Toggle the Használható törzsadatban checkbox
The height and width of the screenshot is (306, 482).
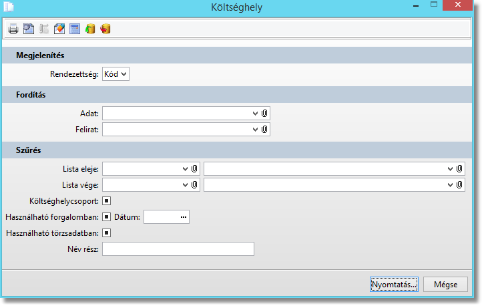point(107,233)
